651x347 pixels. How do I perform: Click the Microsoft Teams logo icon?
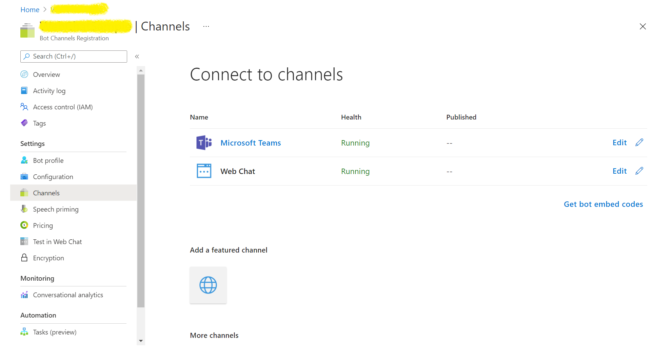pyautogui.click(x=204, y=143)
